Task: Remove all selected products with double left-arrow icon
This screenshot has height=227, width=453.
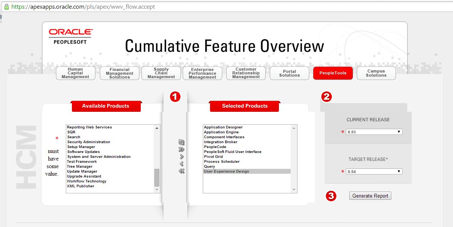Action: click(x=181, y=170)
